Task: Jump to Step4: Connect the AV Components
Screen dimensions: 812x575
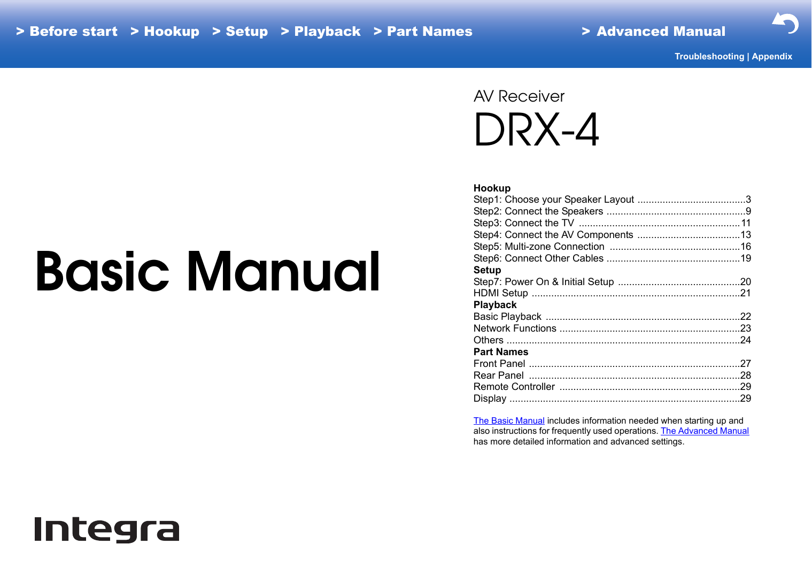Action: pos(612,235)
